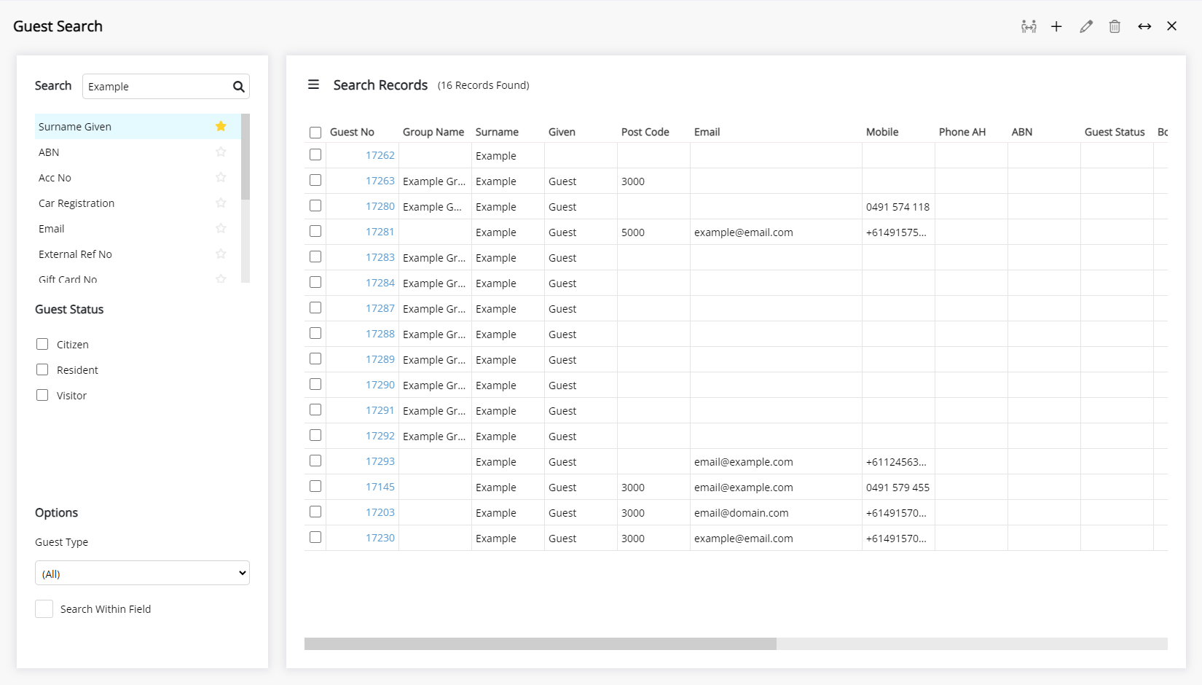
Task: Sort by Phone AH column header
Action: coord(962,132)
